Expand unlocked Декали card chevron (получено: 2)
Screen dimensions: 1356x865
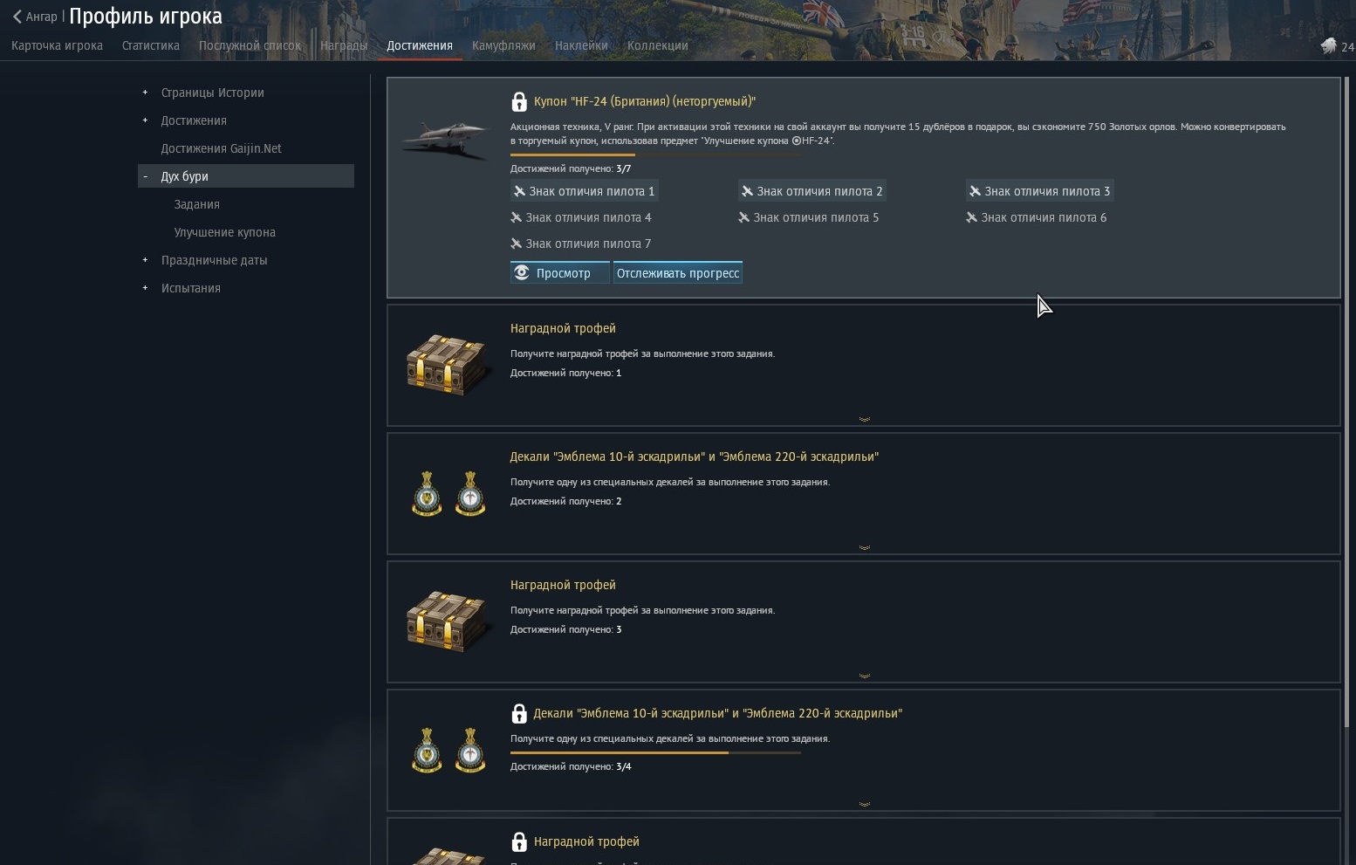[864, 547]
